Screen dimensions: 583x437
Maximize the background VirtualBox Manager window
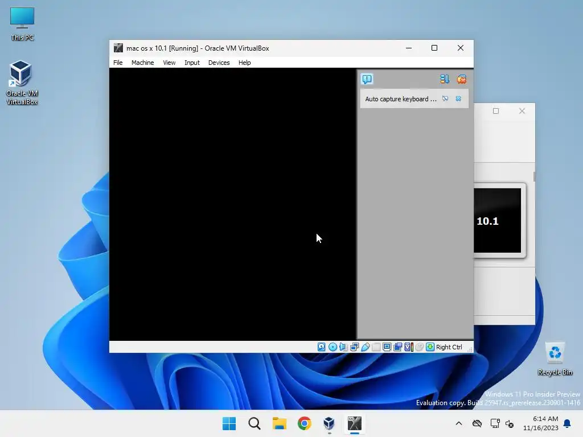point(496,111)
